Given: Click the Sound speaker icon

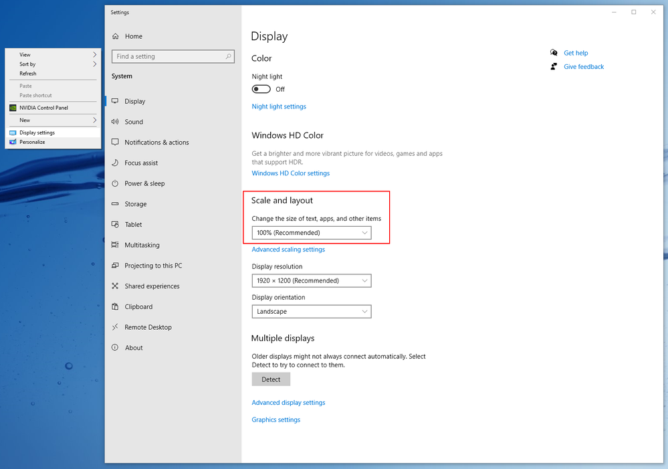Looking at the screenshot, I should [x=115, y=122].
